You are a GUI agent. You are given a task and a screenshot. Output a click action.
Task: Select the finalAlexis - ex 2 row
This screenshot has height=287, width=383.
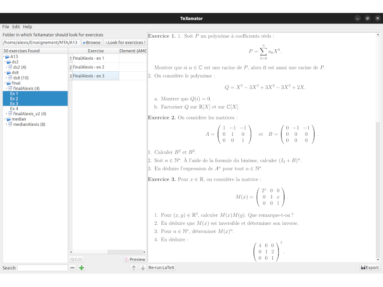click(x=95, y=67)
